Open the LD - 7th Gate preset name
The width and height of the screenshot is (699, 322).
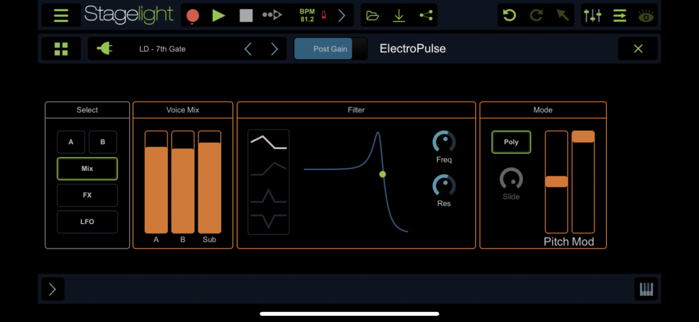(162, 49)
